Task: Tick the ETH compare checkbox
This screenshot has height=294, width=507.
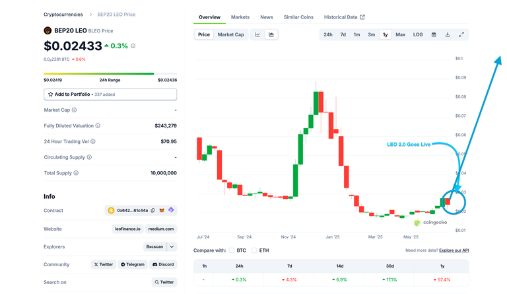Action: click(x=254, y=250)
